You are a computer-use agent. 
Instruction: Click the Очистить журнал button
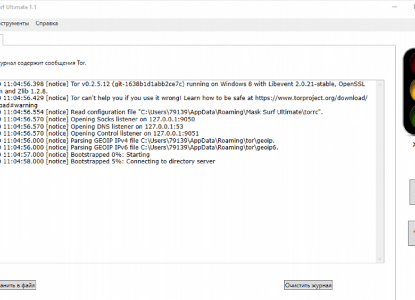[308, 285]
